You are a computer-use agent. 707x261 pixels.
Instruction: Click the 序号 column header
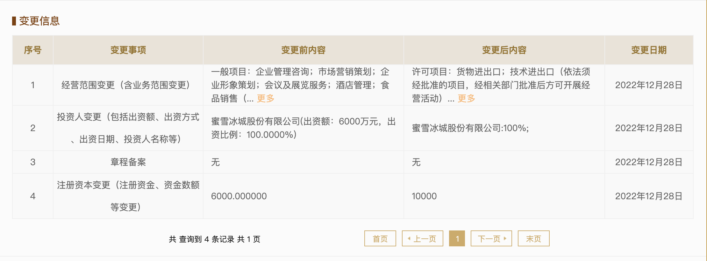[x=33, y=50]
